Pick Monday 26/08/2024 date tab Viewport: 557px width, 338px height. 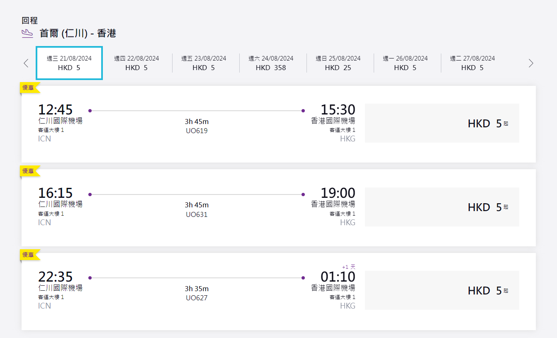click(x=405, y=63)
